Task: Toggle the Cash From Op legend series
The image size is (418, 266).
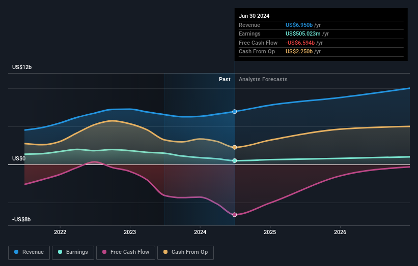Action: pyautogui.click(x=185, y=252)
